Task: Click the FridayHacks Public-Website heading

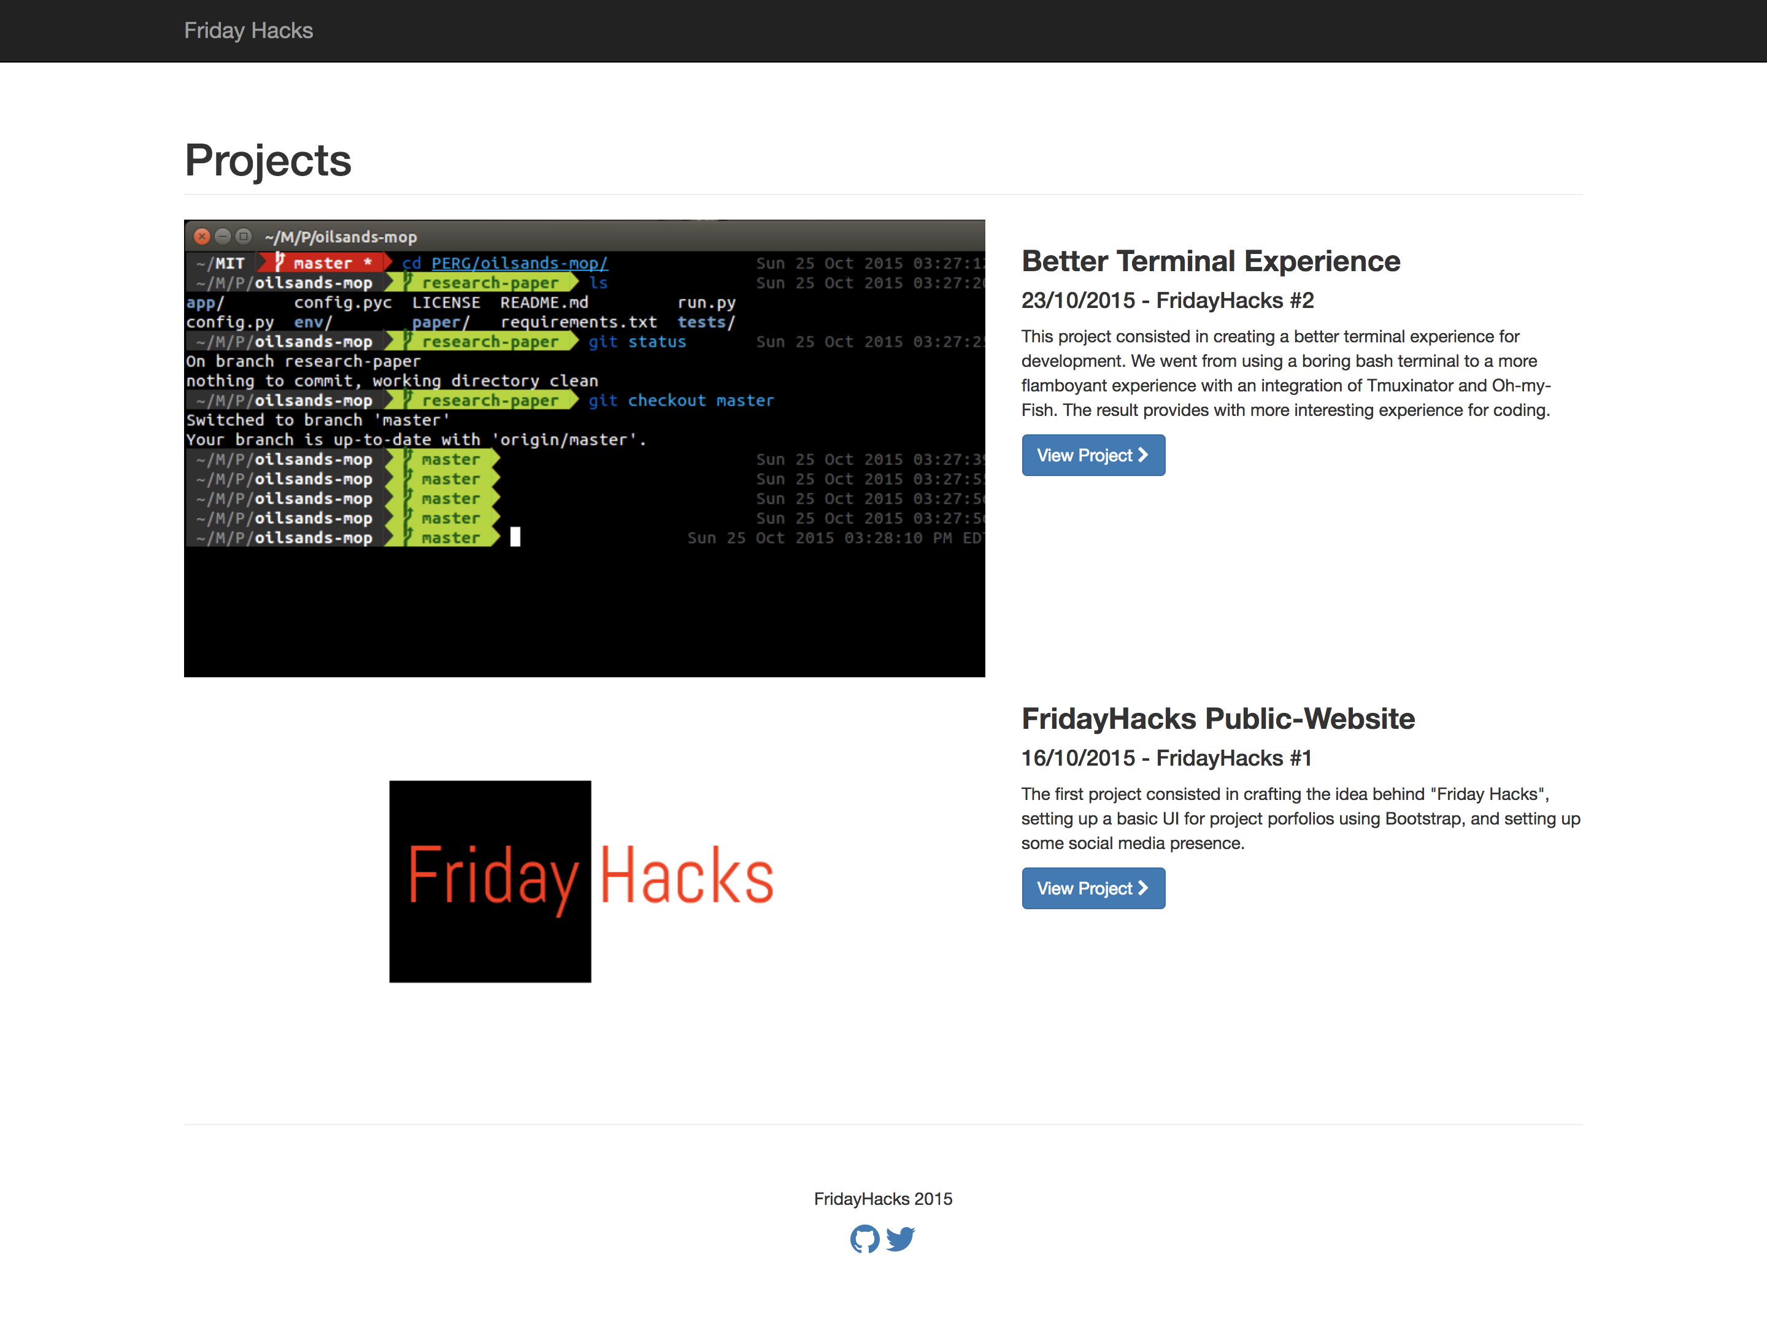Action: pyautogui.click(x=1218, y=718)
